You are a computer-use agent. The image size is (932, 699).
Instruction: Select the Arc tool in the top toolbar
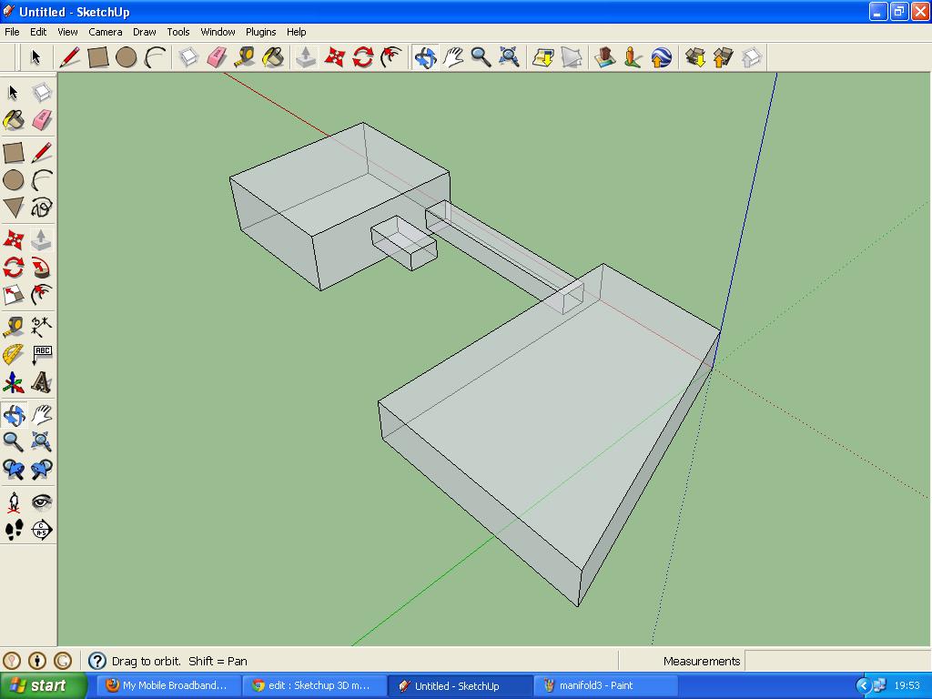tap(155, 57)
